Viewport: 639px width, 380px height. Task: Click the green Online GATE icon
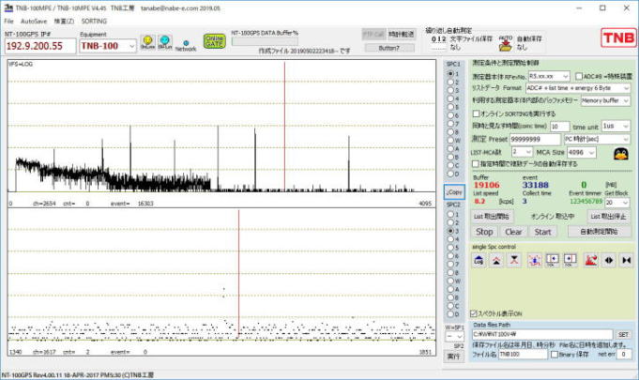point(214,41)
